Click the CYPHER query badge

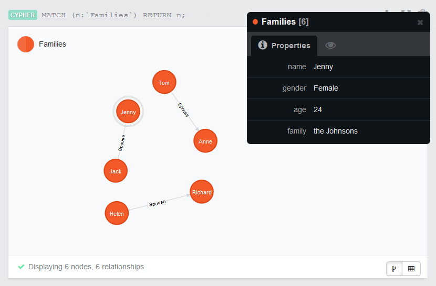pyautogui.click(x=23, y=15)
